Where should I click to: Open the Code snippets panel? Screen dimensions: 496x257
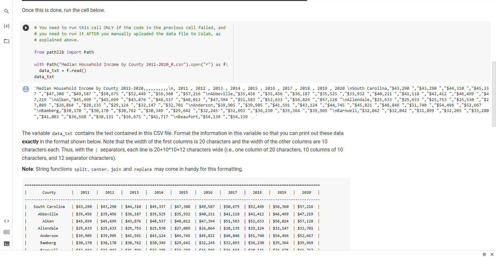tap(6, 221)
